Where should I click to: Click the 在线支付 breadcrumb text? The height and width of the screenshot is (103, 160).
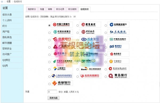tap(18, 2)
